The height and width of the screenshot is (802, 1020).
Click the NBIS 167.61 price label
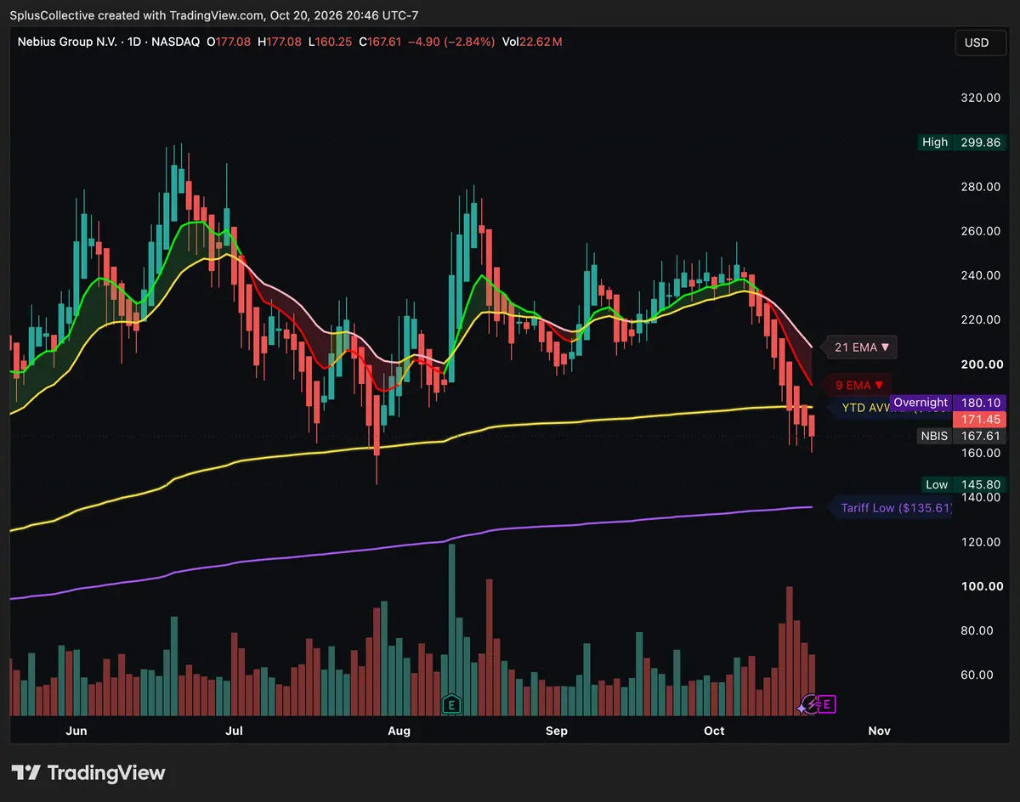[960, 436]
